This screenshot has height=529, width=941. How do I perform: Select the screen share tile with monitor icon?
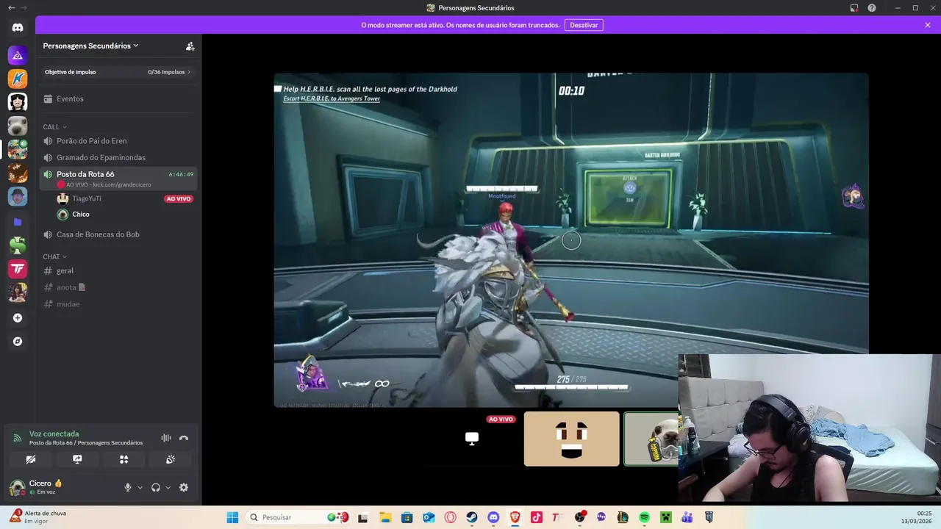(472, 439)
